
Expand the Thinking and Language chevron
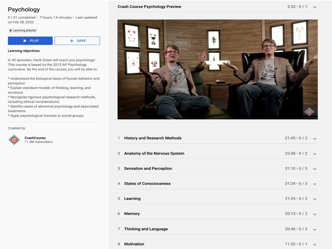tap(315, 229)
